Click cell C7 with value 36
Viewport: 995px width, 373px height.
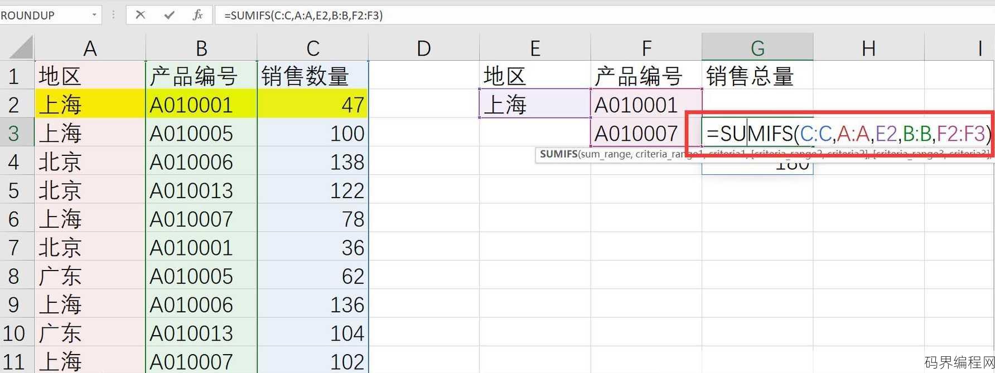click(x=313, y=247)
